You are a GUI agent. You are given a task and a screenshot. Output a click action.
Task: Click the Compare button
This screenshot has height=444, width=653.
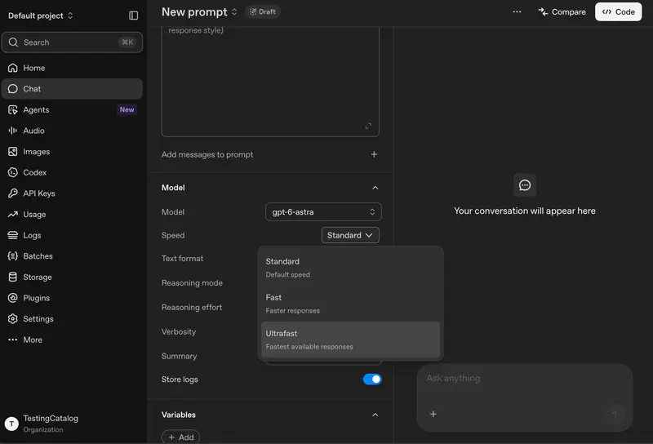pos(562,11)
